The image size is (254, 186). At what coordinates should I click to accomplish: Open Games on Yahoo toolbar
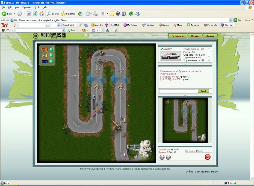164,25
